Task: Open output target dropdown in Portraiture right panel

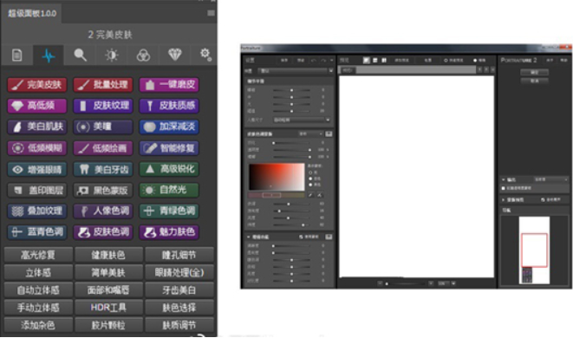Action: 550,179
